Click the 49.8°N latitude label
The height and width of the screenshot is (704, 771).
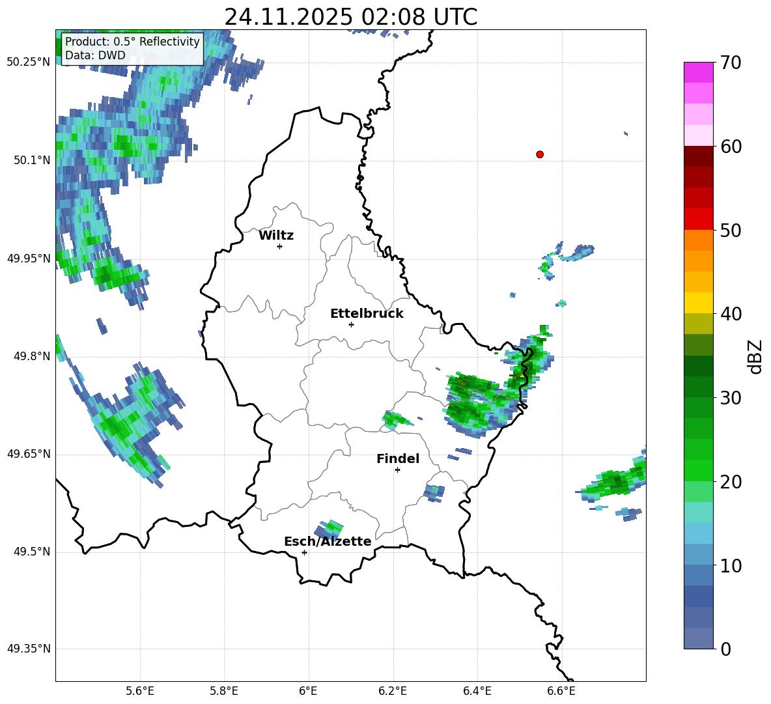31,356
